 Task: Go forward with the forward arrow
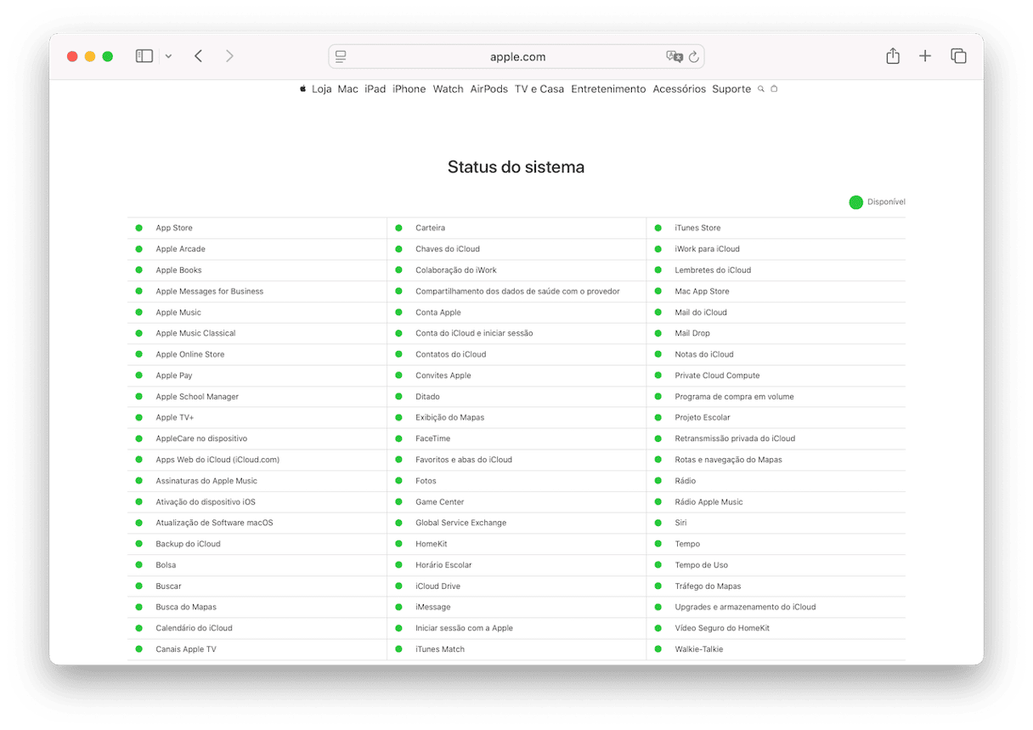click(x=229, y=56)
